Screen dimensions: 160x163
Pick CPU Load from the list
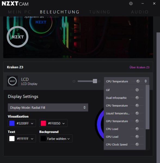(125, 129)
